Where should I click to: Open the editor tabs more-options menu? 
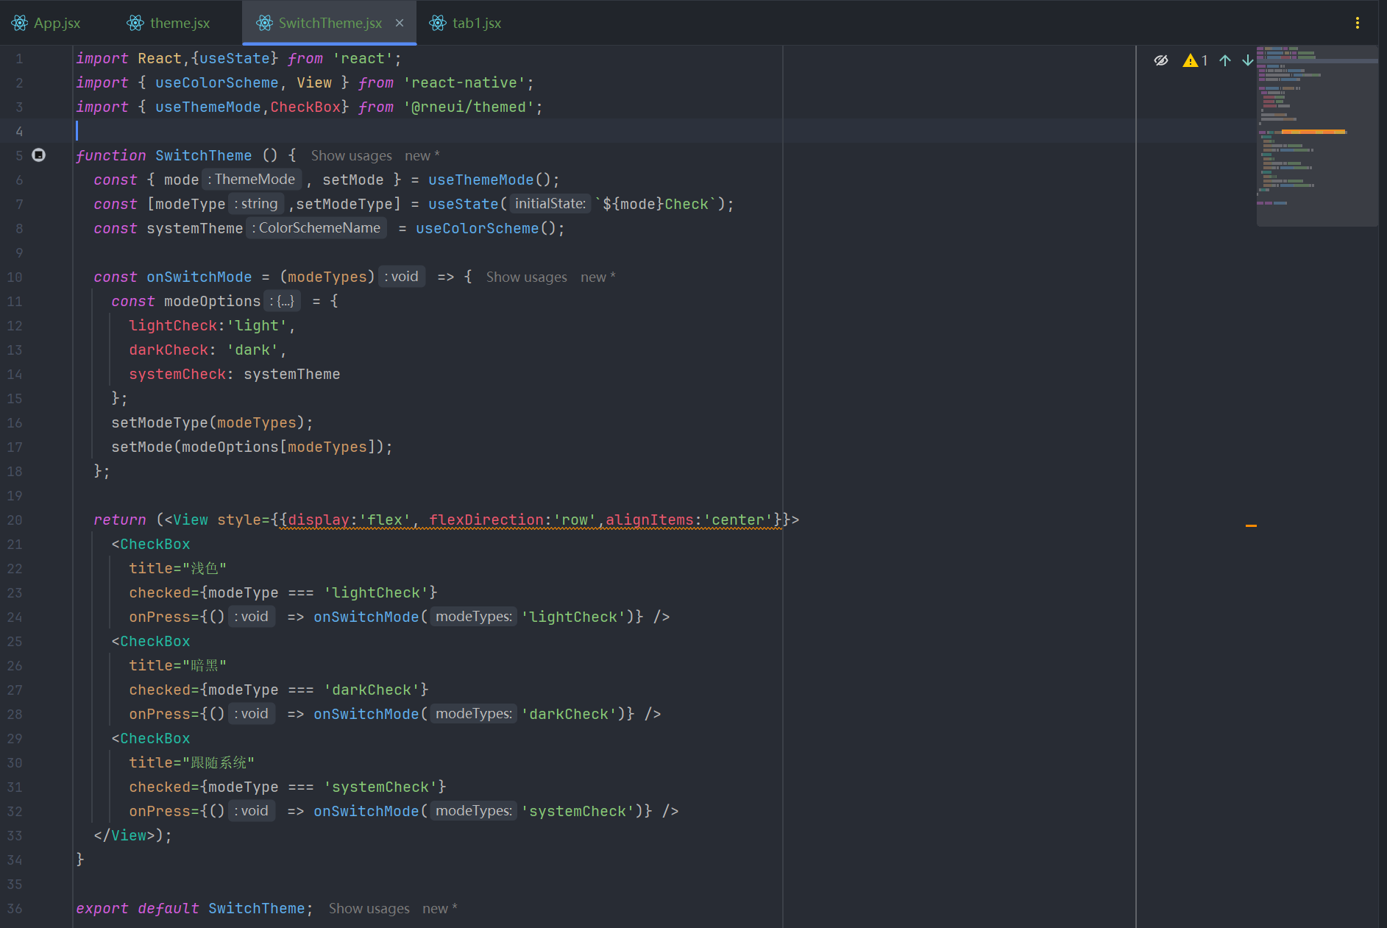pyautogui.click(x=1358, y=23)
